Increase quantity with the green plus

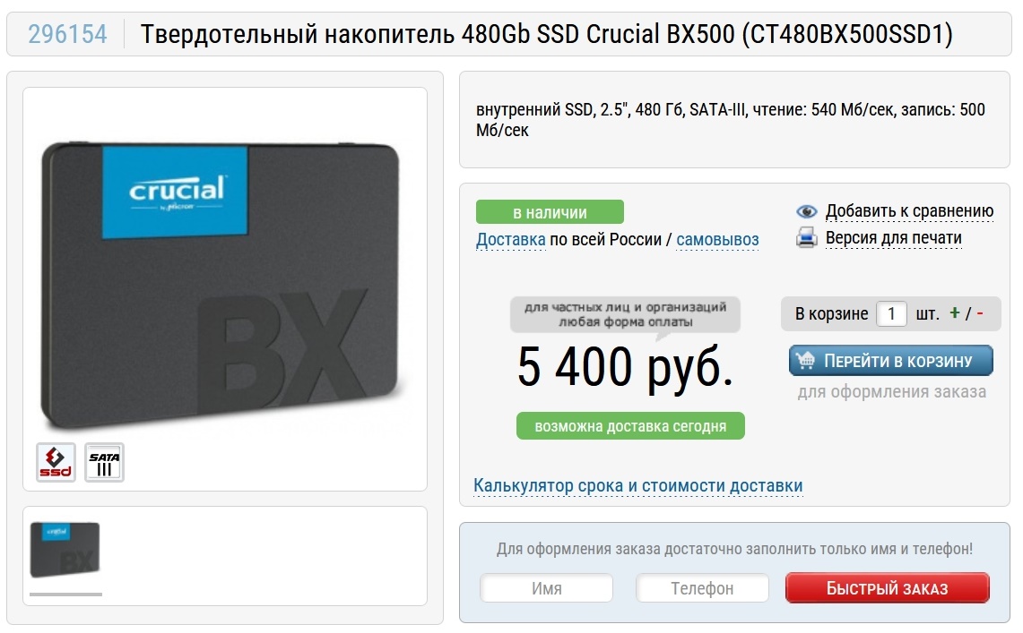coord(955,313)
